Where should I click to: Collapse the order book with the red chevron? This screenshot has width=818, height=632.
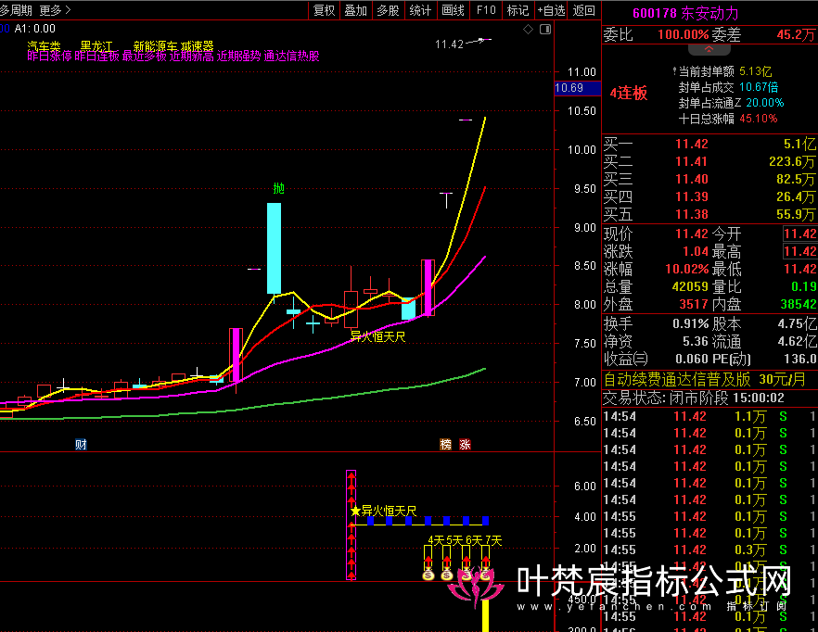pos(709,49)
